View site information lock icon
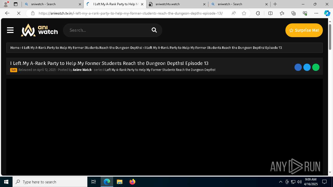333x187 pixels. coord(33,13)
